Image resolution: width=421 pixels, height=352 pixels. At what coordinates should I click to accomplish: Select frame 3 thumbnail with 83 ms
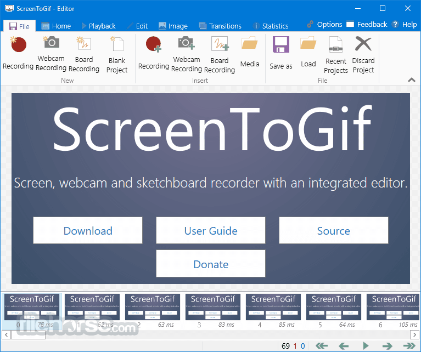click(213, 311)
